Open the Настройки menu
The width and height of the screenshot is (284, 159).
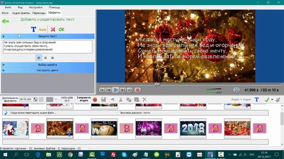click(35, 8)
